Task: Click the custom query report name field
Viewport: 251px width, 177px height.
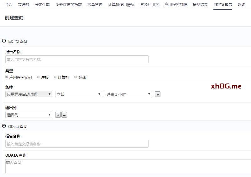Action: point(77,59)
